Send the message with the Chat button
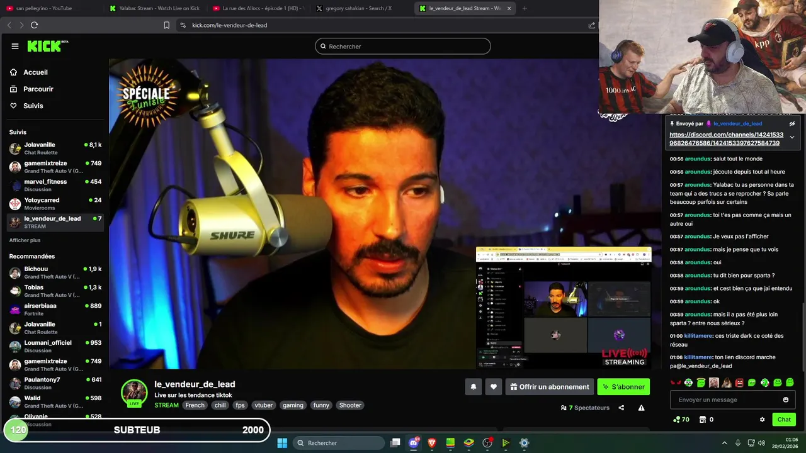This screenshot has width=806, height=453. pyautogui.click(x=784, y=420)
